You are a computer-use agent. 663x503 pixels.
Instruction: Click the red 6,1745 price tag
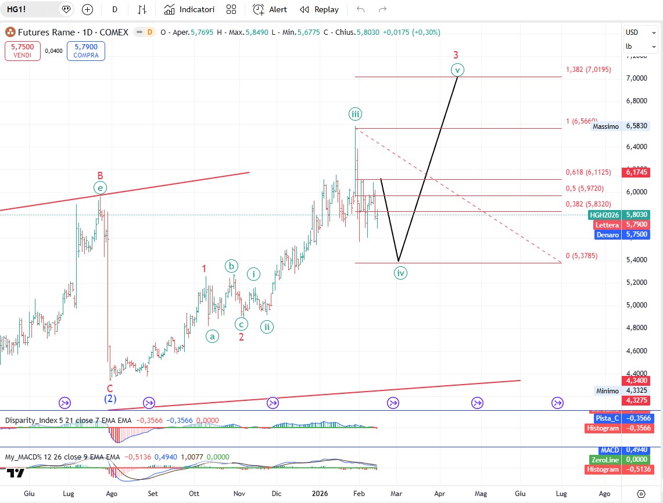tap(636, 172)
